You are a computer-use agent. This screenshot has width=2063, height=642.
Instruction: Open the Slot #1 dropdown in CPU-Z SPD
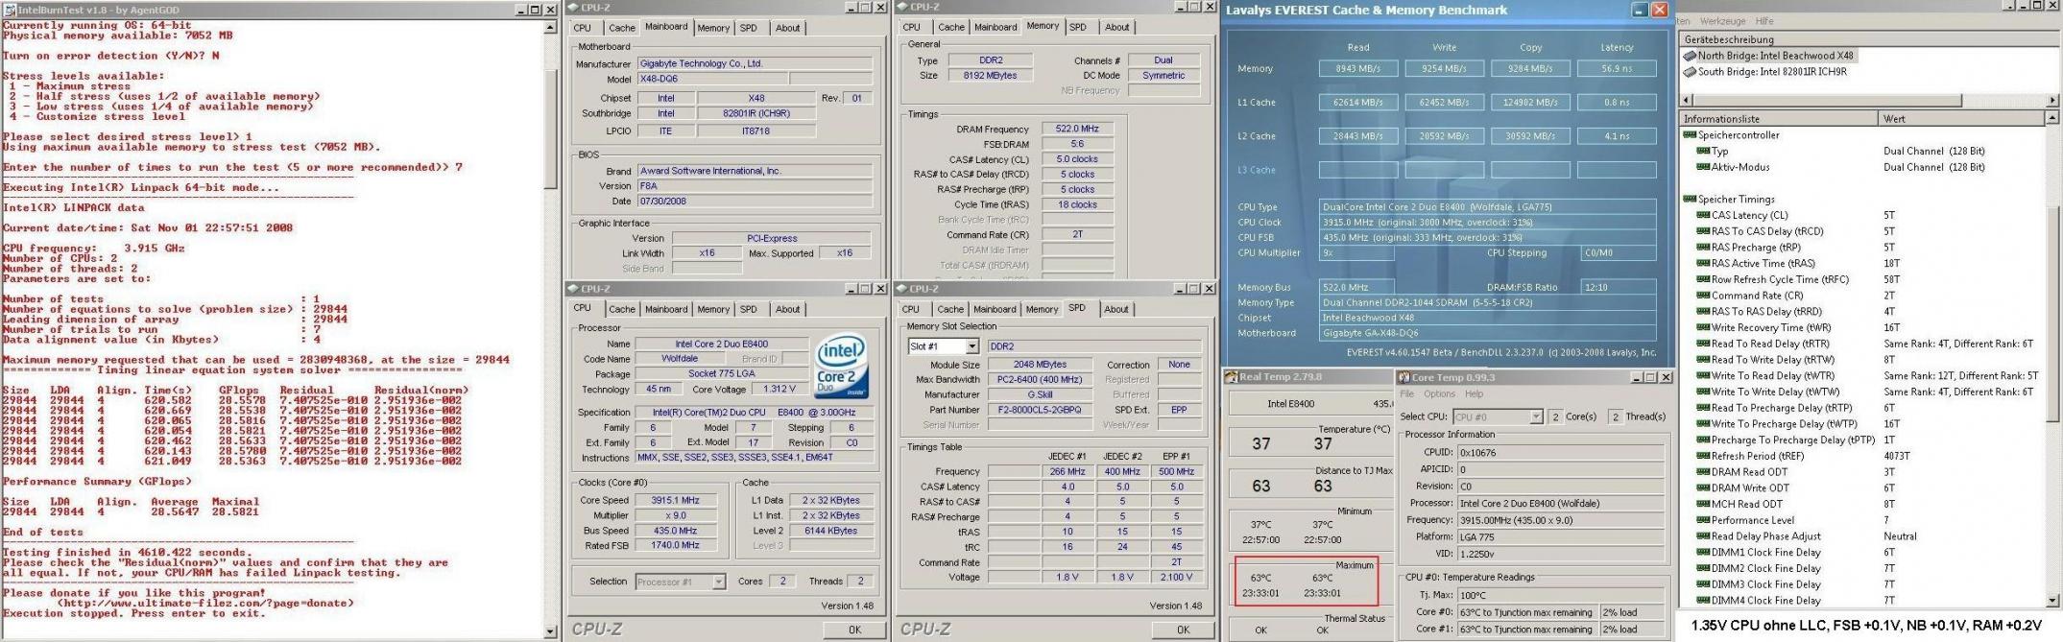pos(972,346)
